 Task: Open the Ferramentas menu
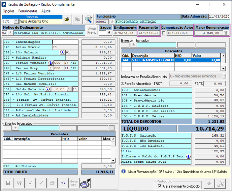(28, 11)
